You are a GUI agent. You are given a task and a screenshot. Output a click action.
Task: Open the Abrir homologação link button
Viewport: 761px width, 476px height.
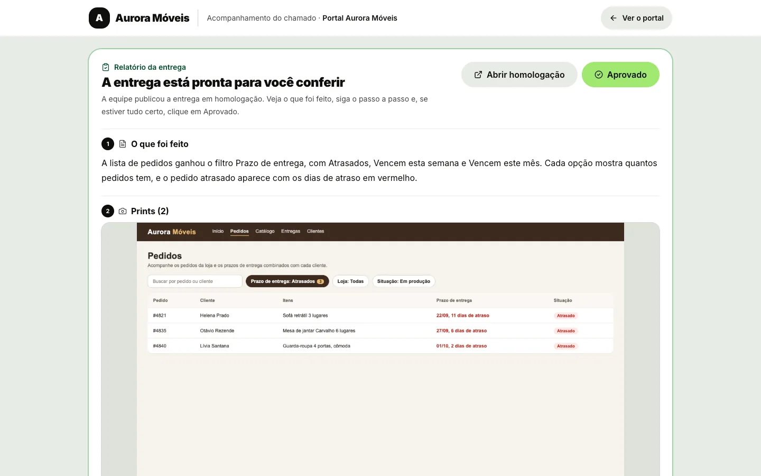click(519, 75)
